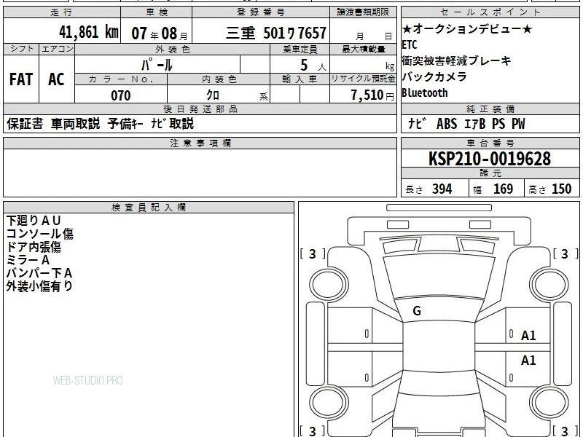Click the width value 169
This screenshot has height=437, width=583.
click(x=503, y=189)
